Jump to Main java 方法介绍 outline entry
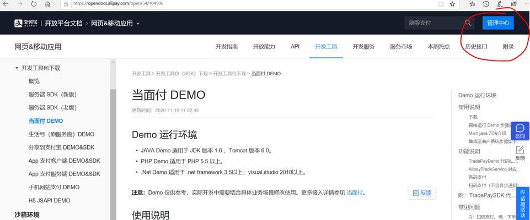This screenshot has width=530, height=220. [x=488, y=134]
